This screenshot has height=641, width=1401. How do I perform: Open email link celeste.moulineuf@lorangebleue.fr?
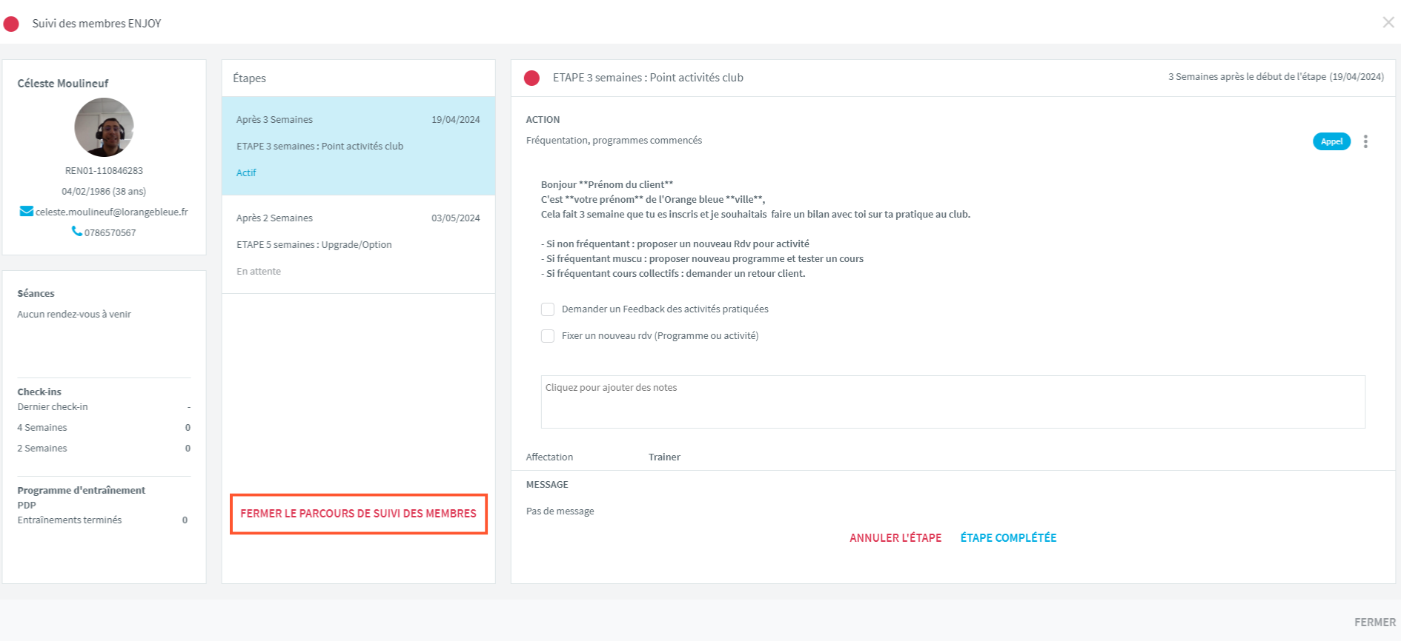112,212
